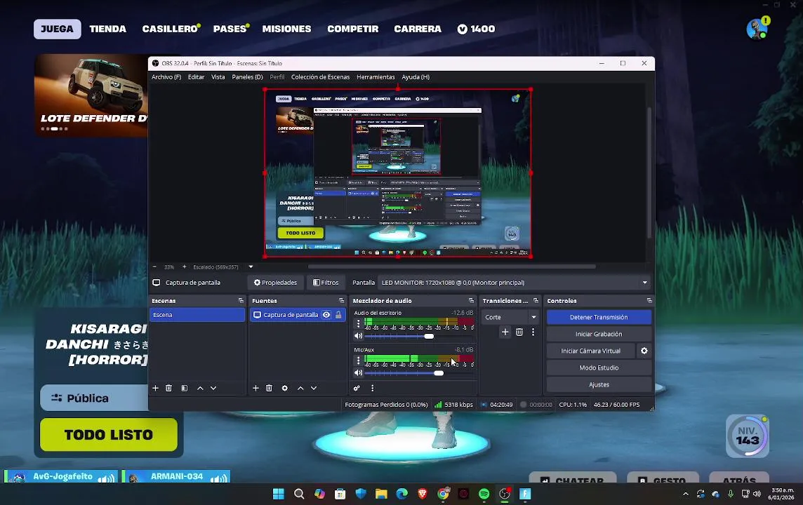Select the Escena item in the scenes list
Image resolution: width=803 pixels, height=505 pixels.
click(x=197, y=315)
